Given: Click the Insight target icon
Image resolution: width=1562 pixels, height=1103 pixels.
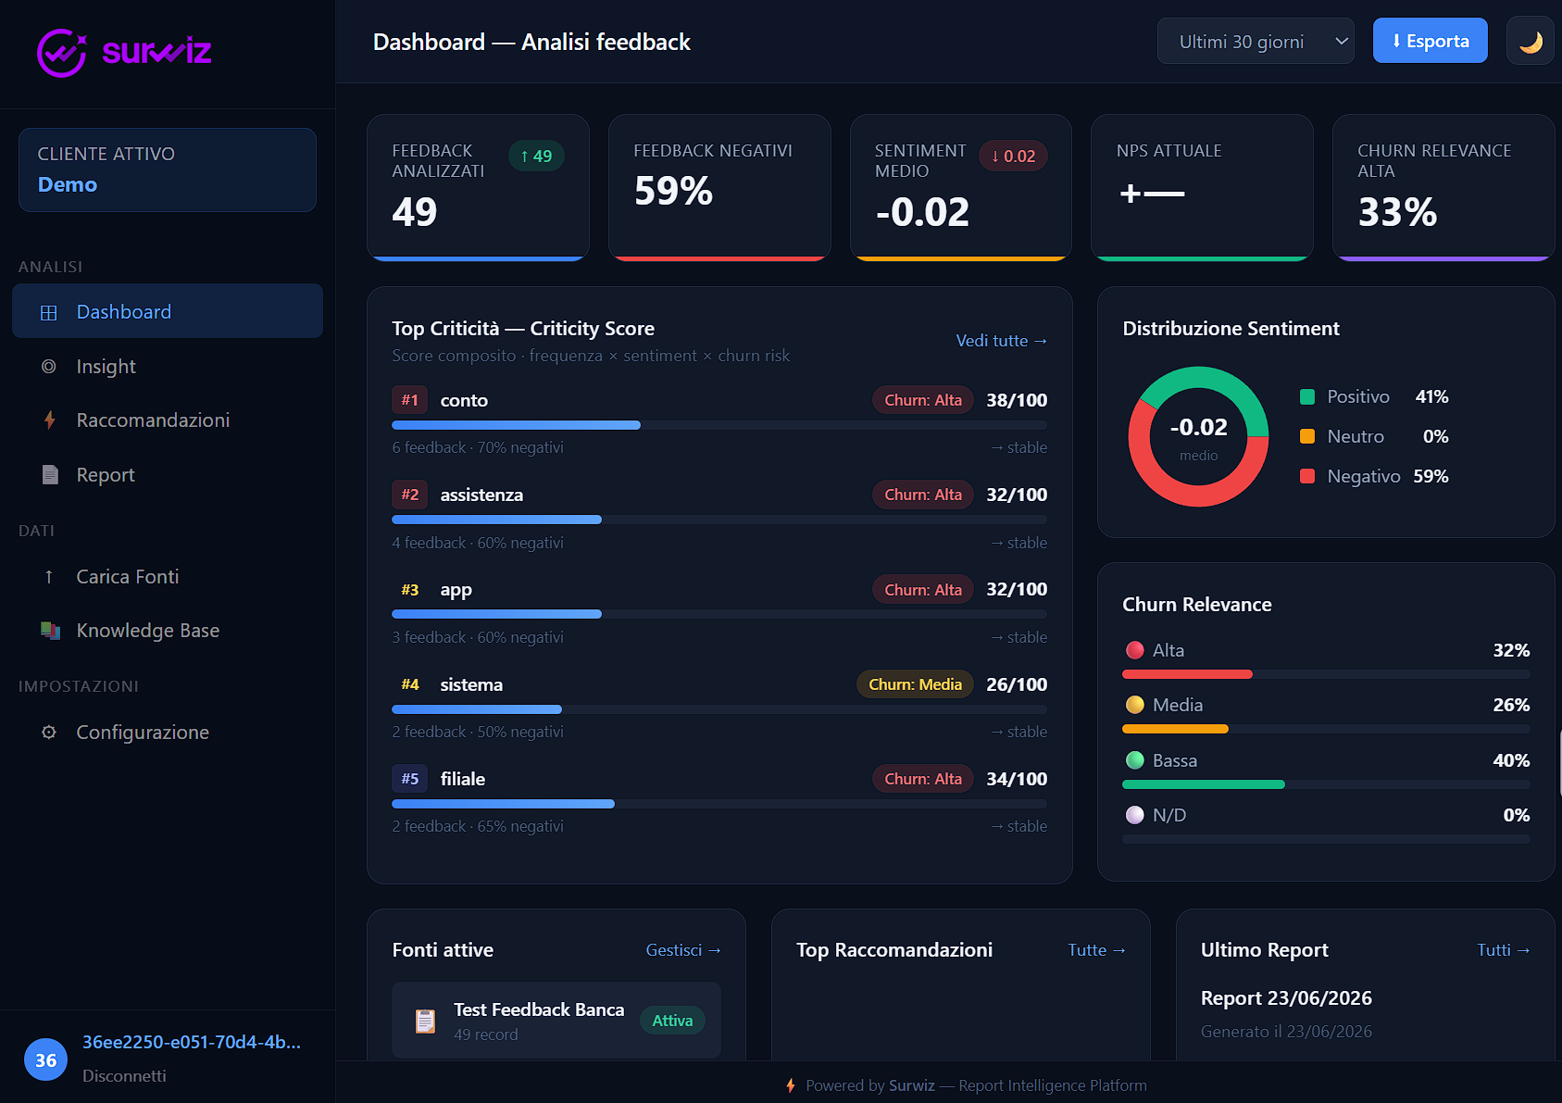Looking at the screenshot, I should [49, 367].
